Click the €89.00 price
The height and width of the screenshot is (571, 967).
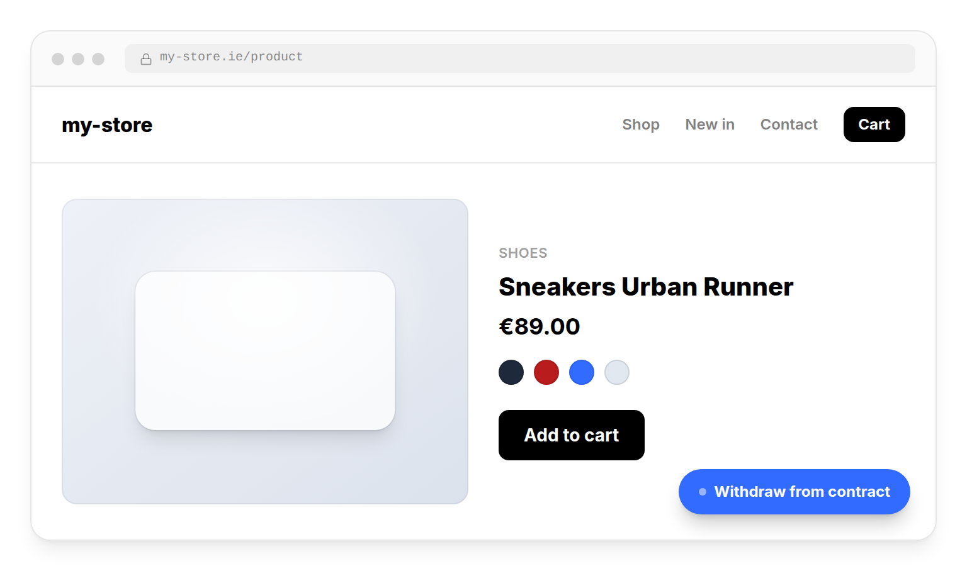tap(540, 326)
